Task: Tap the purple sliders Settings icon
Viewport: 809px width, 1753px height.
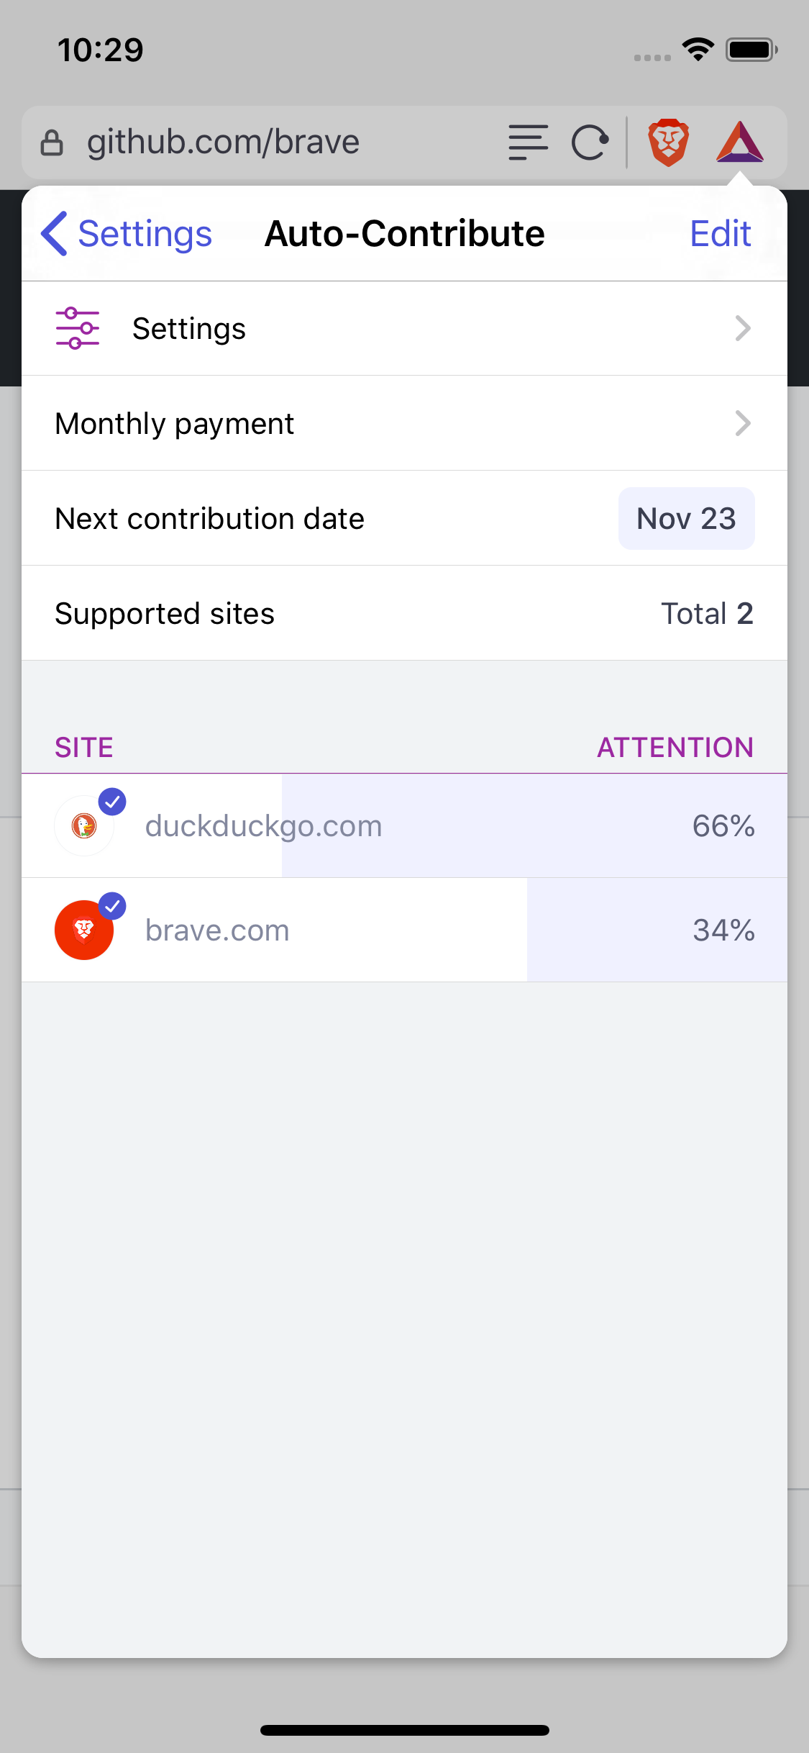Action: point(78,328)
